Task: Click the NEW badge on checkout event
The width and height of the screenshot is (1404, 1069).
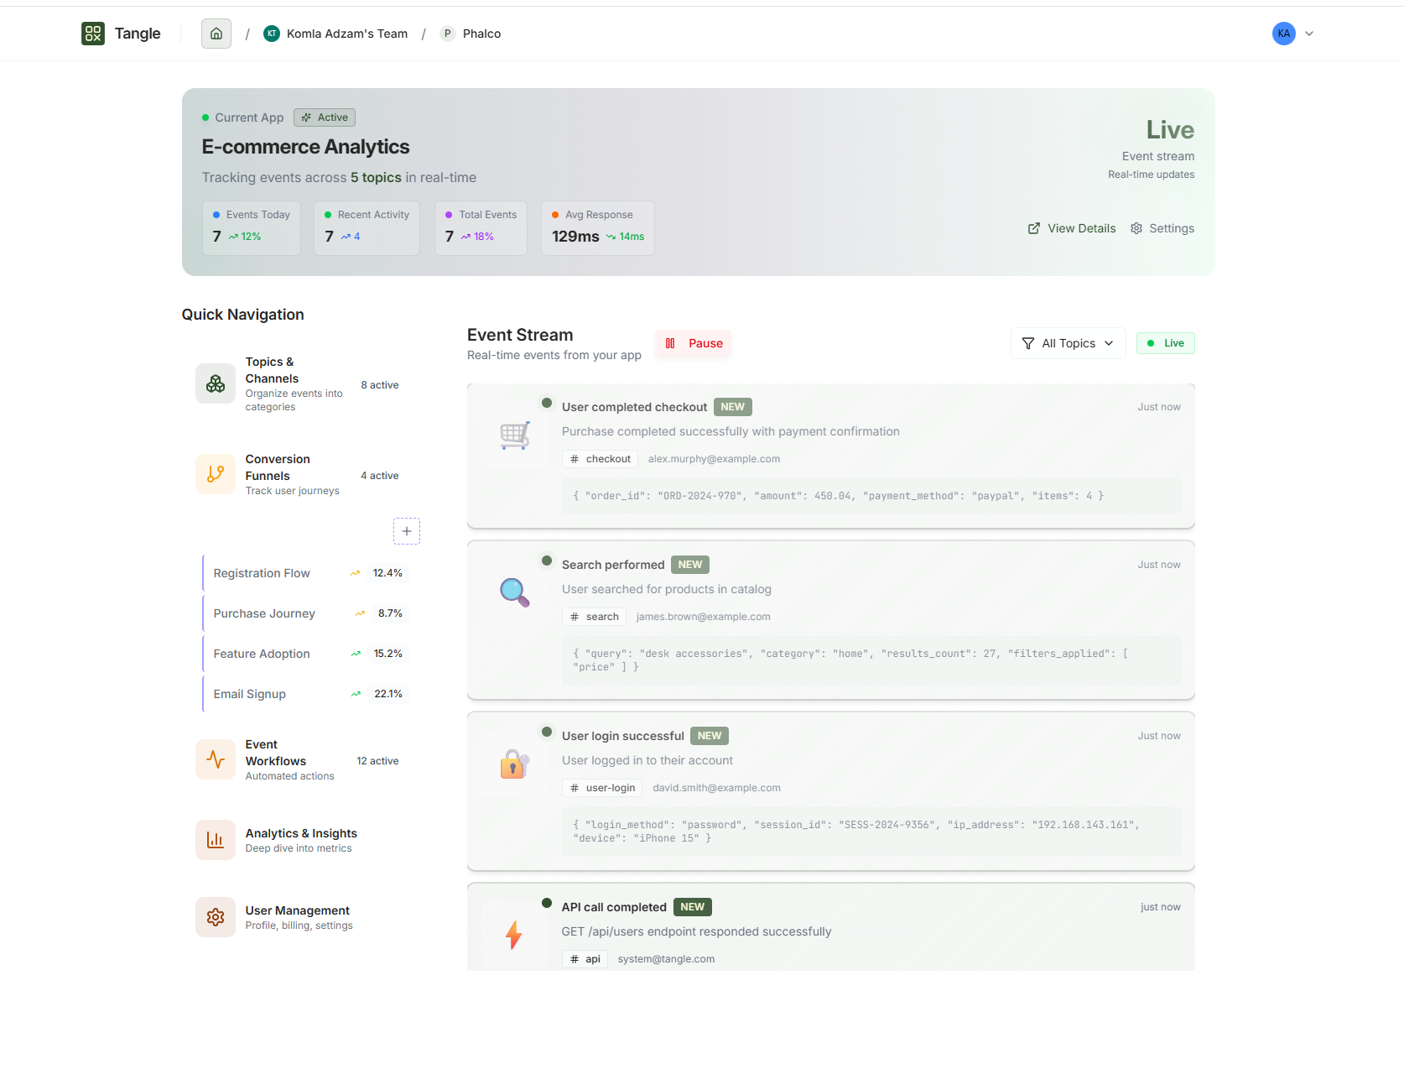Action: [x=733, y=407]
